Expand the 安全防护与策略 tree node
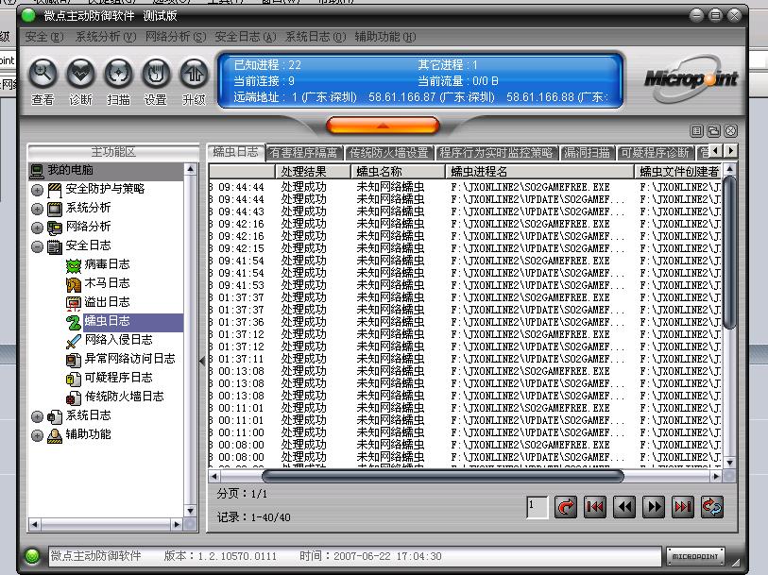This screenshot has height=575, width=768. (x=37, y=190)
